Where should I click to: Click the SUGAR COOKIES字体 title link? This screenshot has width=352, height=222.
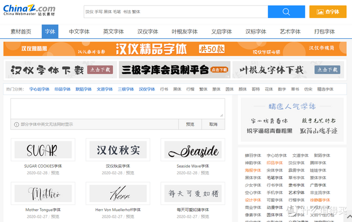pos(43,166)
